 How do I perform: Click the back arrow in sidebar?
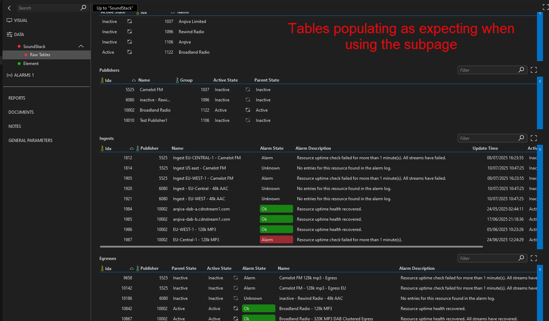tap(9, 8)
